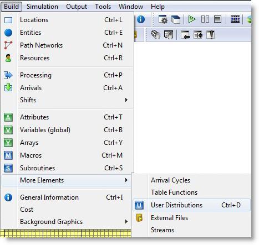Expand the Background Graphics submenu arrow
Viewport: 259px width, 245px height.
126,222
